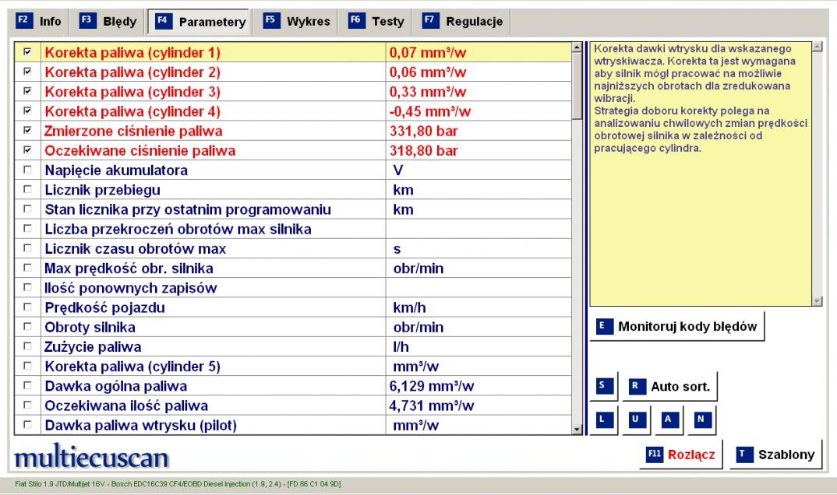Viewport: 837px width, 495px height.
Task: Enable Napięcie akumulatora parameter checkbox
Action: 27,170
